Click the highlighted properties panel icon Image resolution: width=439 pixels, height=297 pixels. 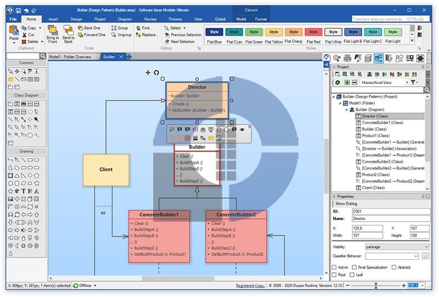pos(379,58)
